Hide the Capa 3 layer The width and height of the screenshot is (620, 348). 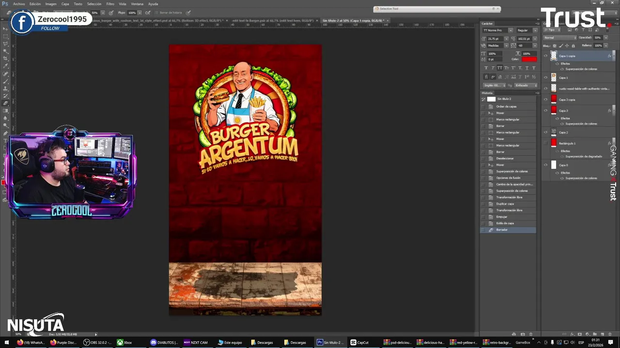click(545, 111)
